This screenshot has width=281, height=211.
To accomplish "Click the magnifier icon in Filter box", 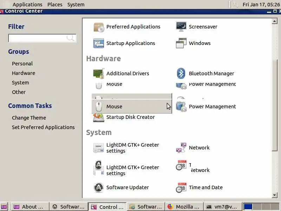I will point(70,38).
